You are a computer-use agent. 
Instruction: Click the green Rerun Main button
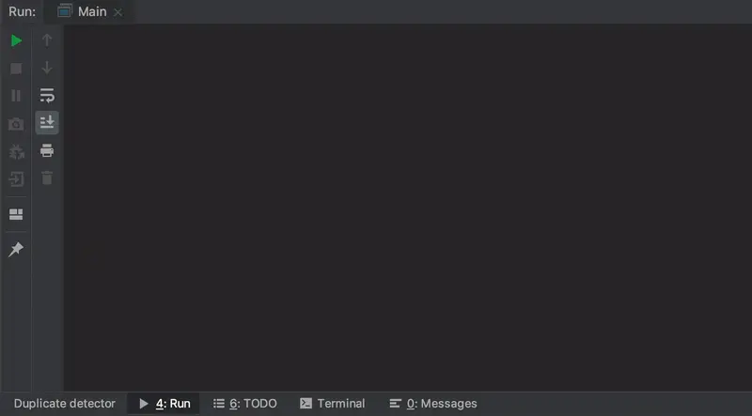tap(16, 40)
